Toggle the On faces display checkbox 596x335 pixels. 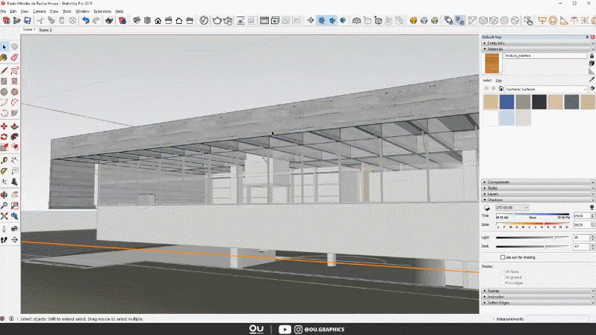503,271
